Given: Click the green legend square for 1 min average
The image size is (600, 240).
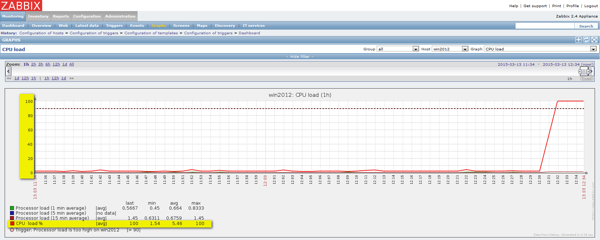Looking at the screenshot, I should pyautogui.click(x=12, y=208).
